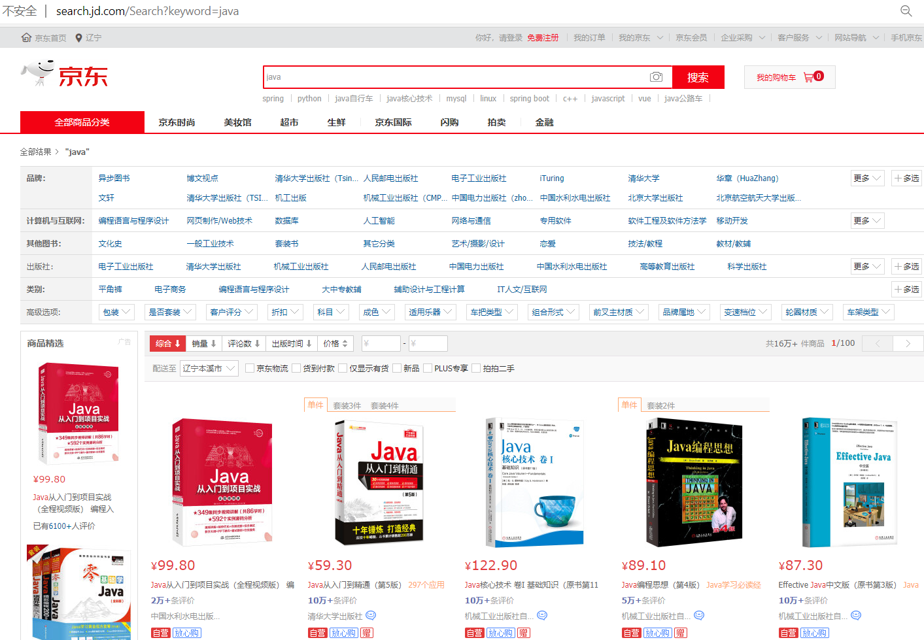Open 我的购物车 button
The width and height of the screenshot is (924, 640).
click(x=789, y=77)
